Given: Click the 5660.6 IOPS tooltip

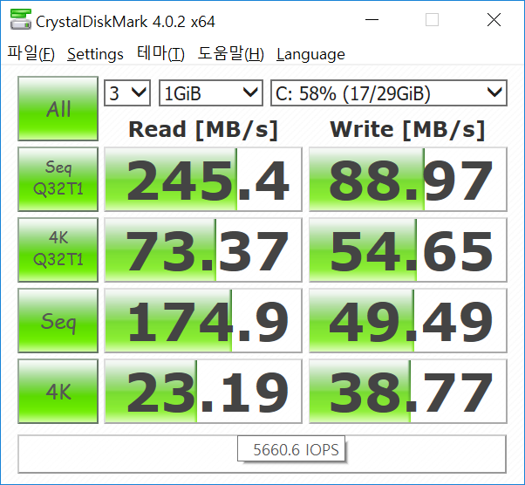Looking at the screenshot, I should [291, 449].
